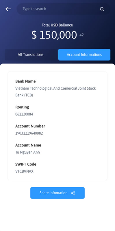Click the share icon on button
Viewport: 115px width, 231px height.
(73, 193)
